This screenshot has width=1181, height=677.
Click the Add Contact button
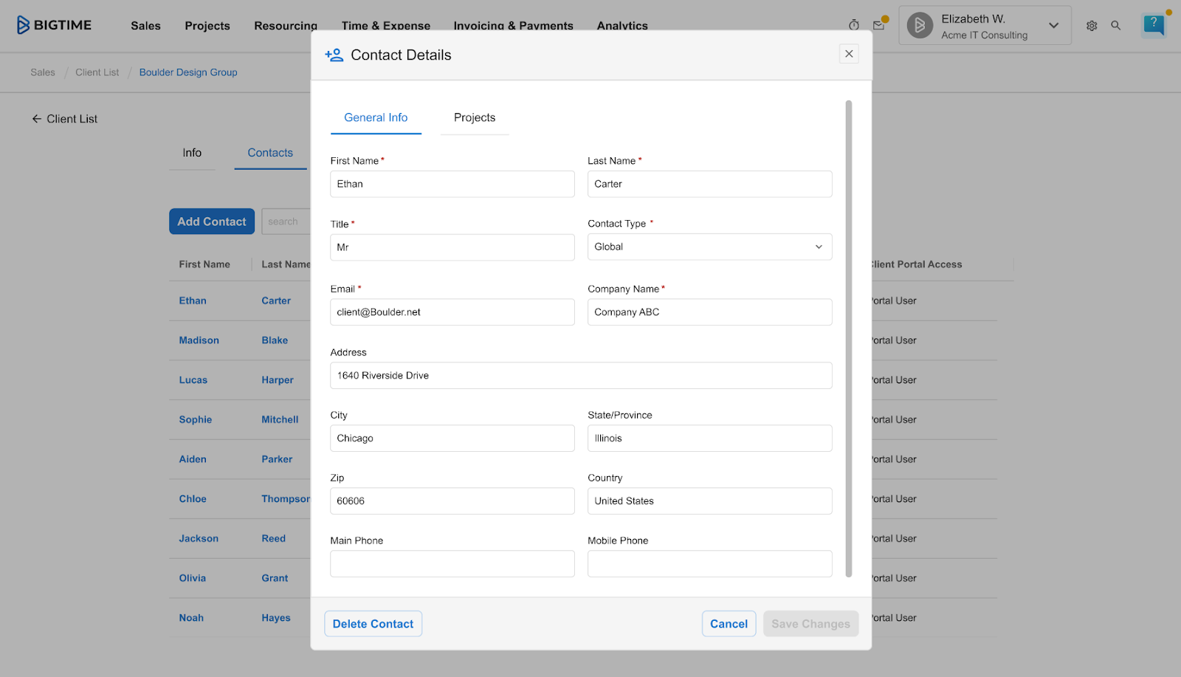pyautogui.click(x=211, y=221)
